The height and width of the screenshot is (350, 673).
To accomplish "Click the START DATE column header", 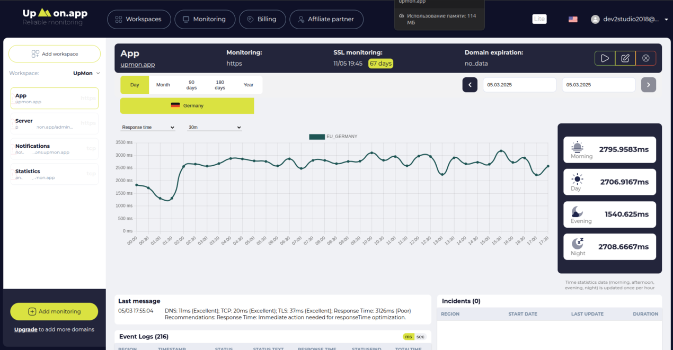I will point(523,314).
